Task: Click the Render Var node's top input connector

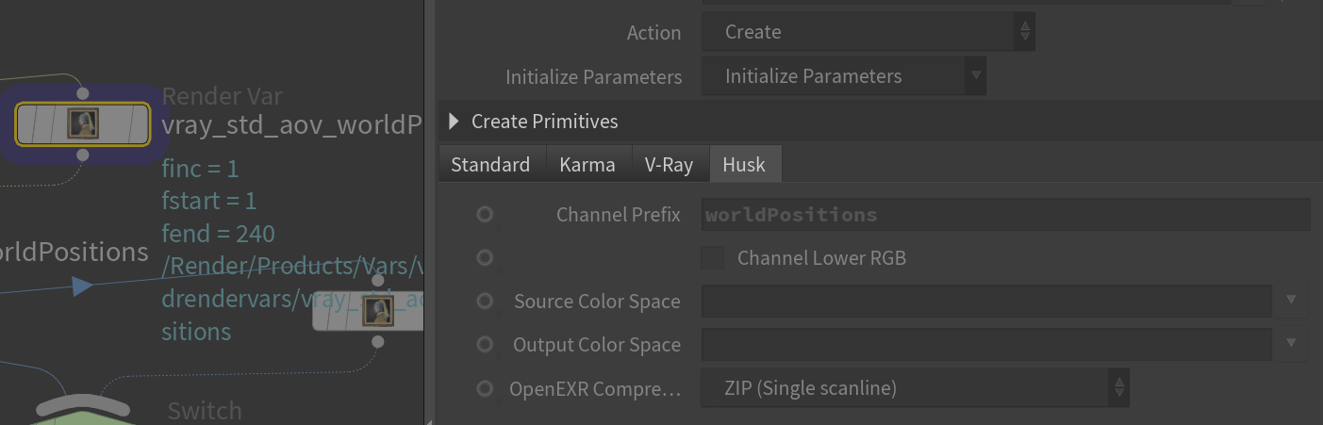Action: pos(83,93)
